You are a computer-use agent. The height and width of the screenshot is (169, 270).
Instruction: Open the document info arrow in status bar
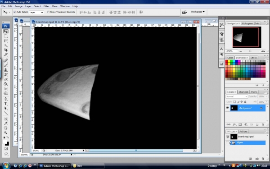click(84, 151)
